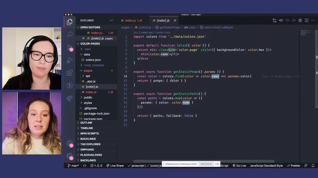Open the Explorer view in activity bar
The image size is (318, 178).
click(70, 22)
